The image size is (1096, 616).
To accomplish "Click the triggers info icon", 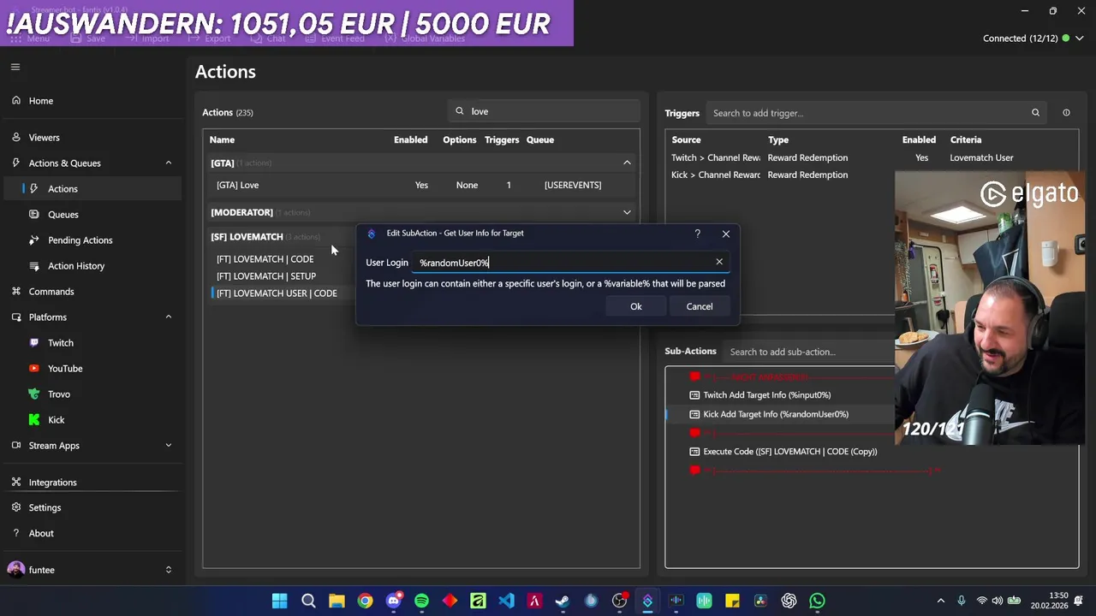I will click(x=1066, y=113).
